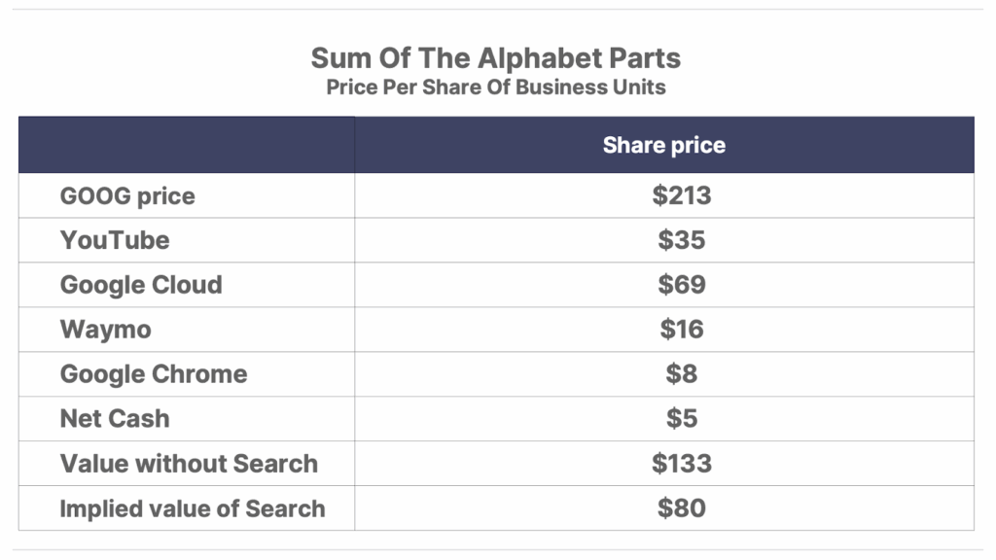The width and height of the screenshot is (996, 560).
Task: Select the 'Waymo' row label
Action: pyautogui.click(x=105, y=331)
